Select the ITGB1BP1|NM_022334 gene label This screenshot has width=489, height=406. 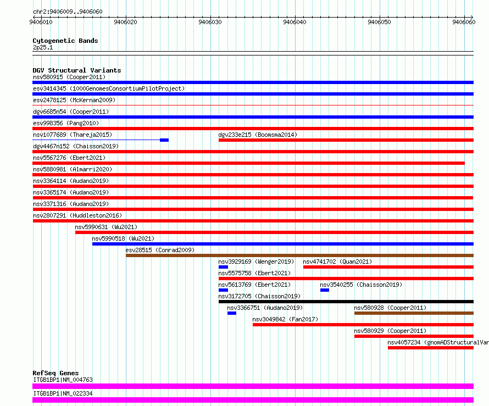click(x=63, y=393)
